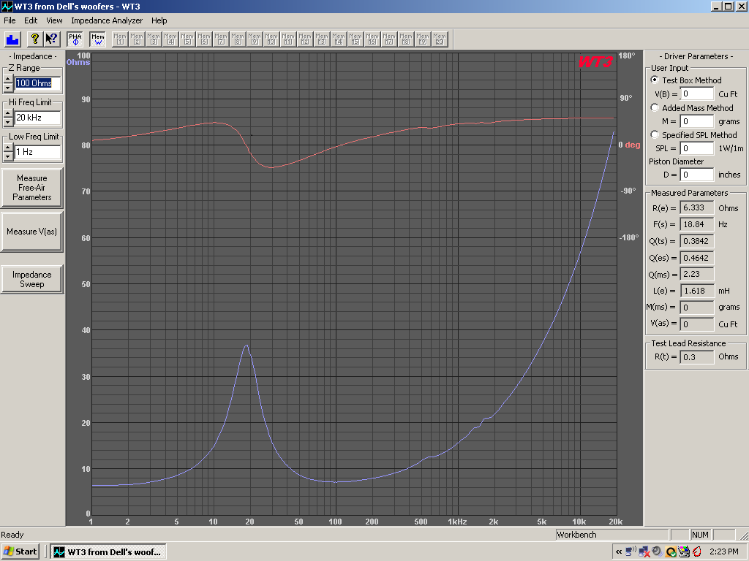Viewport: 749px width, 561px height.
Task: Click the L(e) value 1.618
Action: 697,291
